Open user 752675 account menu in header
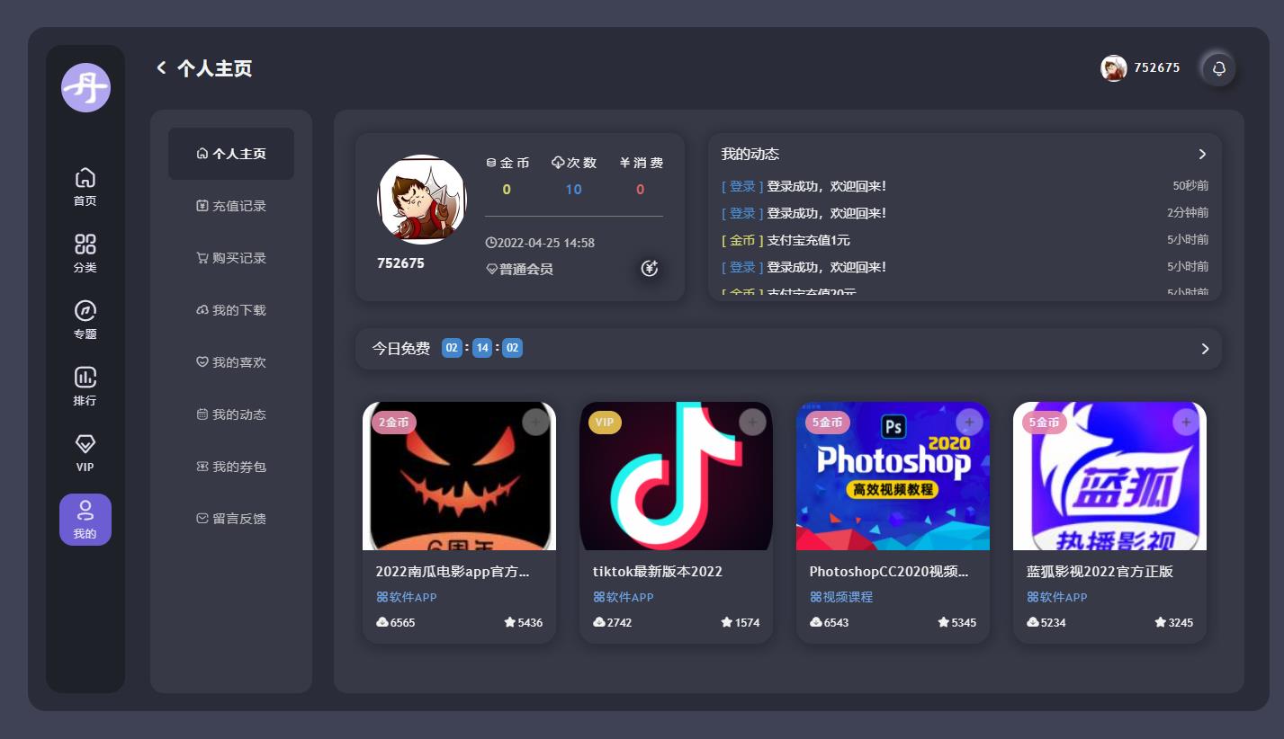The height and width of the screenshot is (739, 1284). point(1140,68)
